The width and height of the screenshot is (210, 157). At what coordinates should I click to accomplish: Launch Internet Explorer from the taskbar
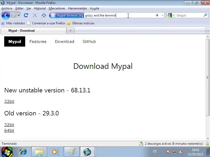click(x=23, y=152)
